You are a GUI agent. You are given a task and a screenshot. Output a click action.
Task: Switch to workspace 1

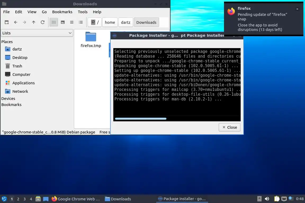click(12, 199)
